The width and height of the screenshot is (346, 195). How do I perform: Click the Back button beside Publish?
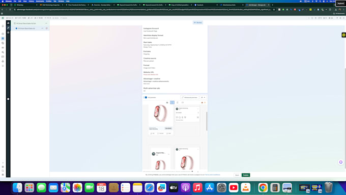click(x=237, y=175)
